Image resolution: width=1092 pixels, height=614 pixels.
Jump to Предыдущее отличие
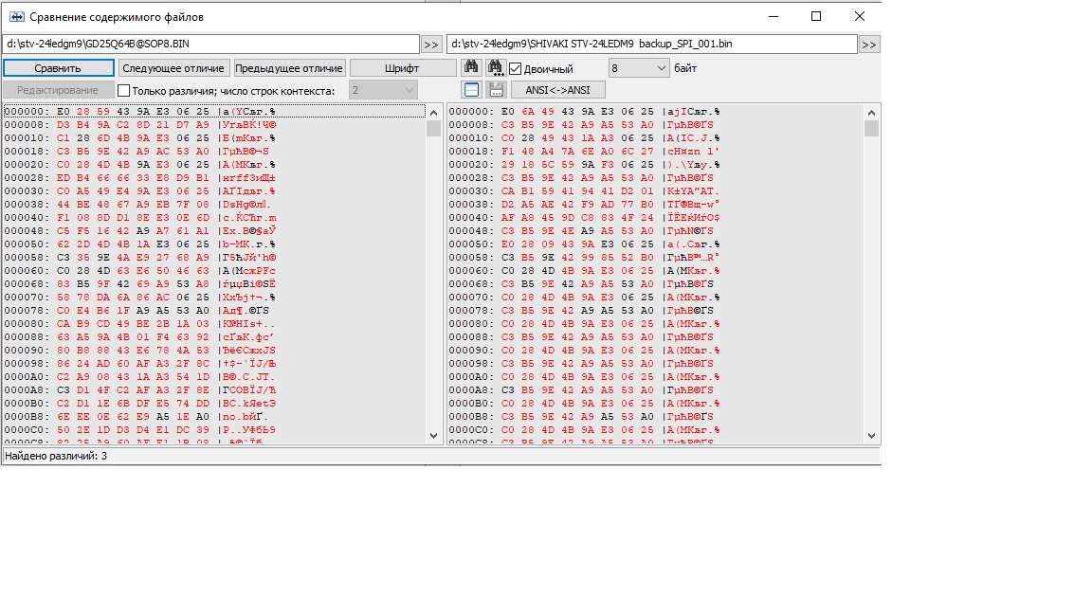click(289, 68)
